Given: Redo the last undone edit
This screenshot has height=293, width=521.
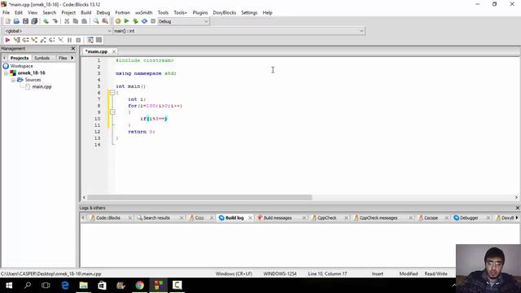Looking at the screenshot, I should point(55,21).
